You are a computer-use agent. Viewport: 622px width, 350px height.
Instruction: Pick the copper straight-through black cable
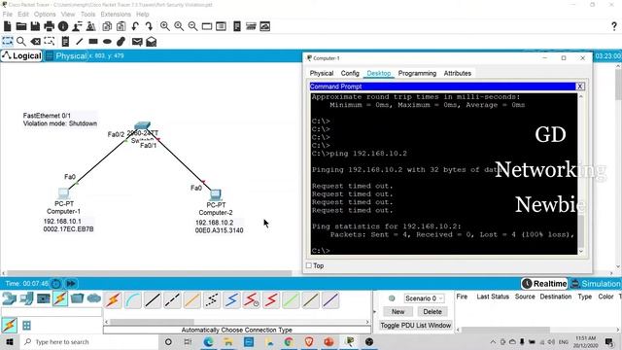(153, 300)
